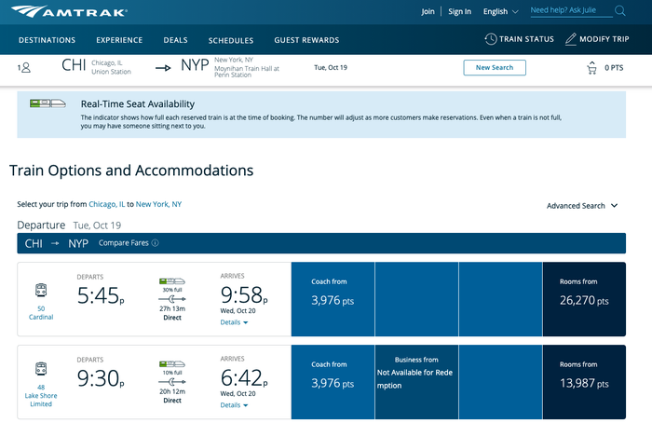
Task: Click the Tue, Oct 19 header date
Action: (x=331, y=67)
